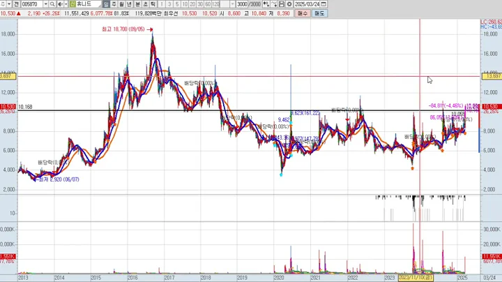
Task: Select the 60 interval button
Action: point(208,4)
